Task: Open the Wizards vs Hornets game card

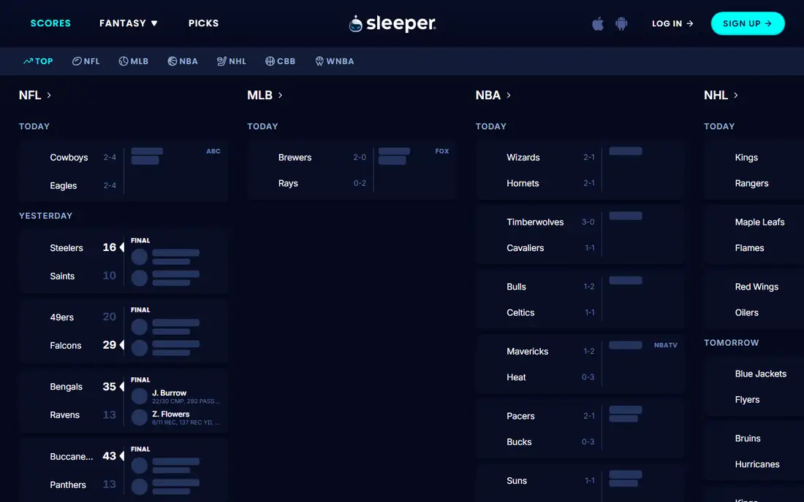Action: tap(580, 169)
